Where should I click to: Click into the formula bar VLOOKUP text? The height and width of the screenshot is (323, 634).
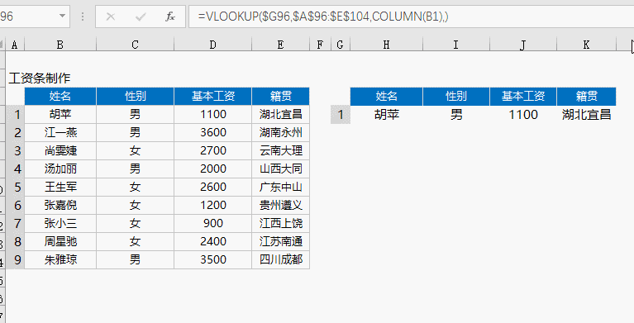coord(323,17)
